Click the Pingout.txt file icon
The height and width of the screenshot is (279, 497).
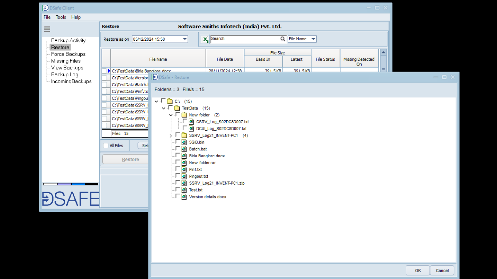coord(184,176)
